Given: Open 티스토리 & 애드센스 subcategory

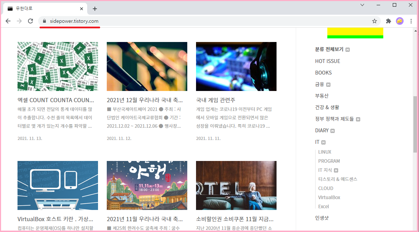Looking at the screenshot, I should (338, 179).
